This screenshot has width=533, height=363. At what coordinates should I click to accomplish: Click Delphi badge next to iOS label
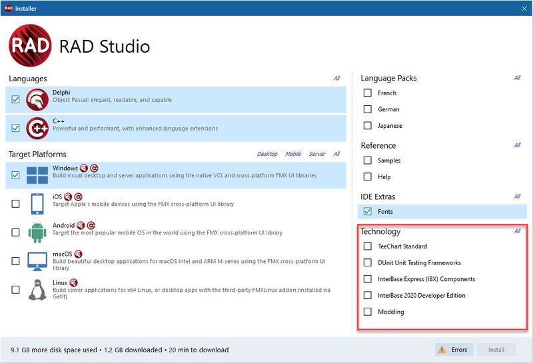[68, 196]
